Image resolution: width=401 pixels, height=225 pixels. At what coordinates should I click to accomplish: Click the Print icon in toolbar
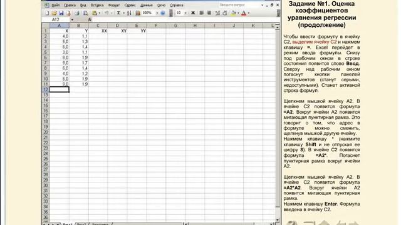click(77, 13)
